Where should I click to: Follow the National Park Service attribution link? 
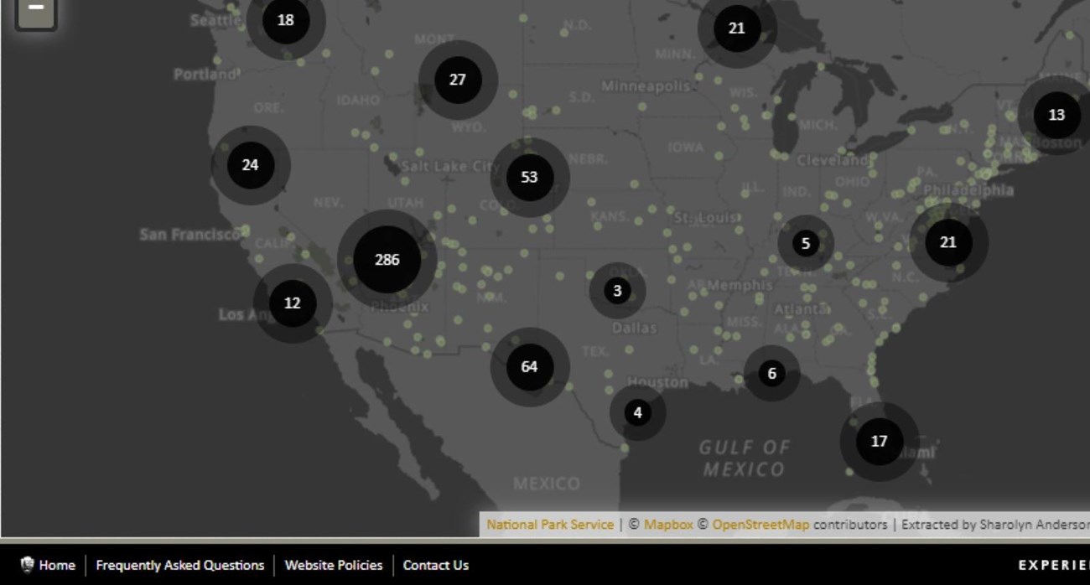click(x=550, y=525)
